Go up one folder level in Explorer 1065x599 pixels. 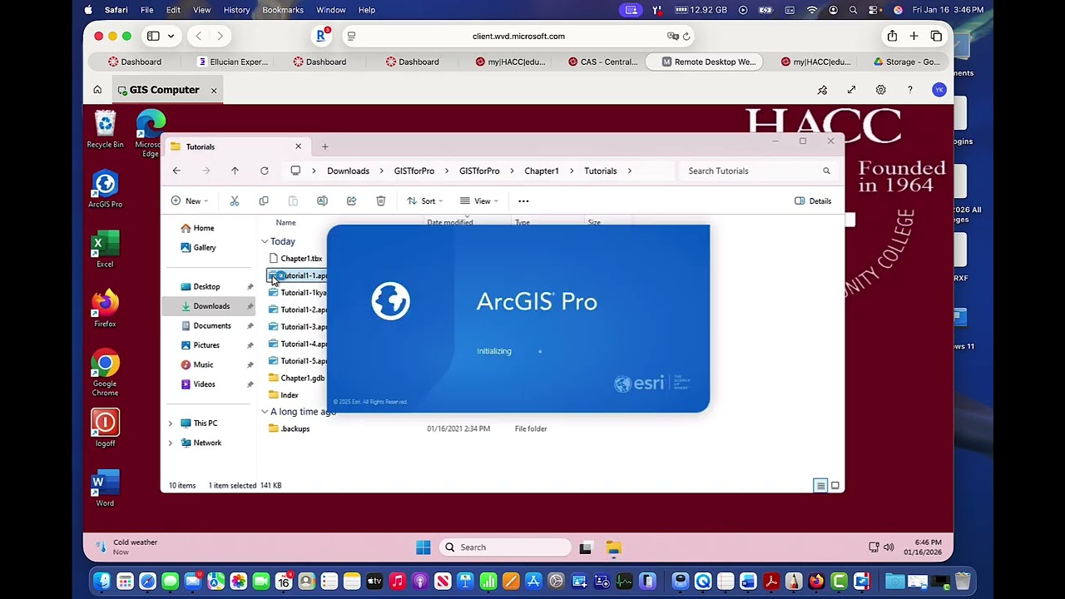[235, 171]
